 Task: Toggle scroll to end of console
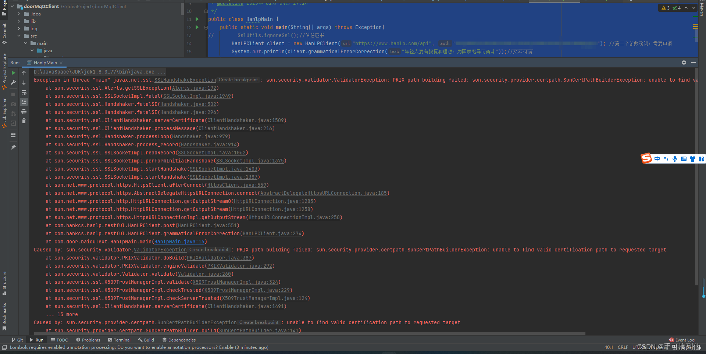coord(24,102)
